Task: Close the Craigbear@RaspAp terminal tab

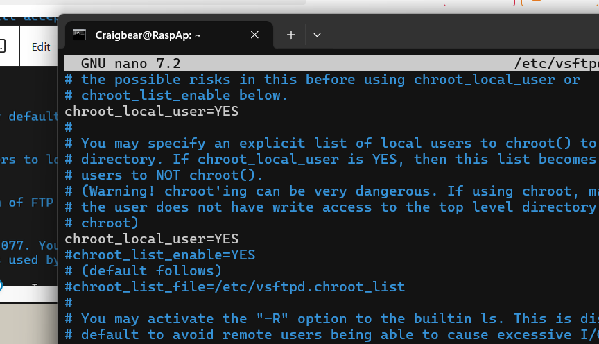Action: point(254,35)
